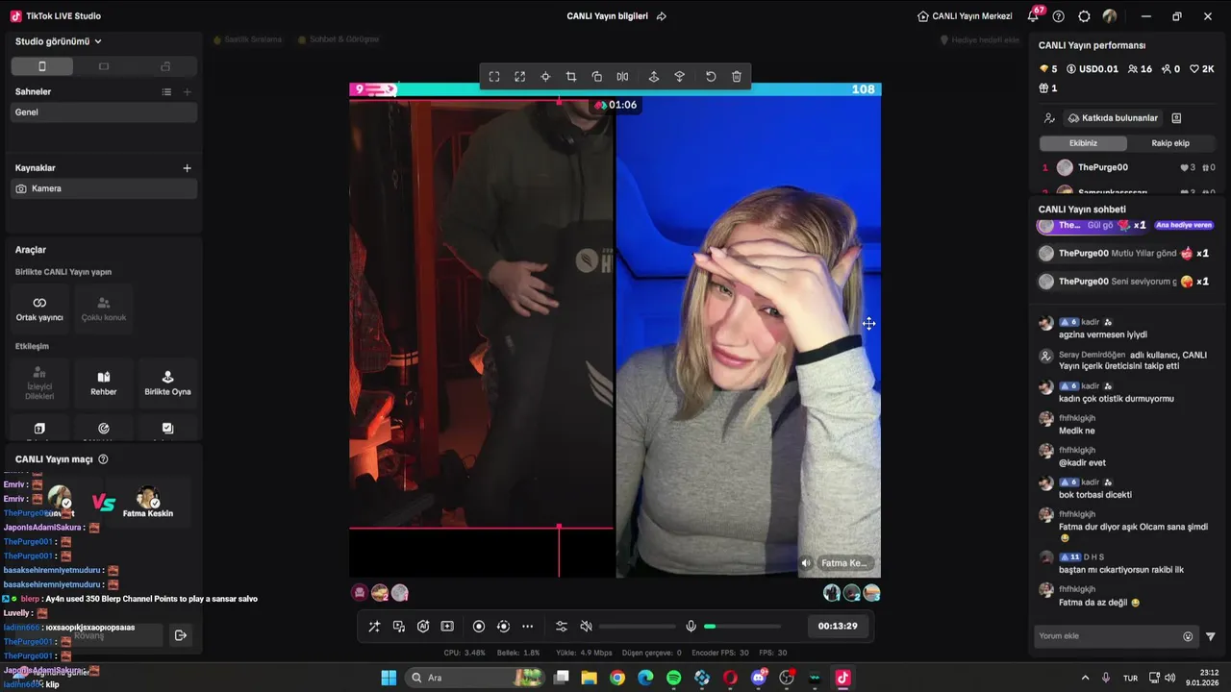Image resolution: width=1231 pixels, height=692 pixels.
Task: Click the rankings icon right of Katkıda bulunanlar
Action: (1176, 118)
